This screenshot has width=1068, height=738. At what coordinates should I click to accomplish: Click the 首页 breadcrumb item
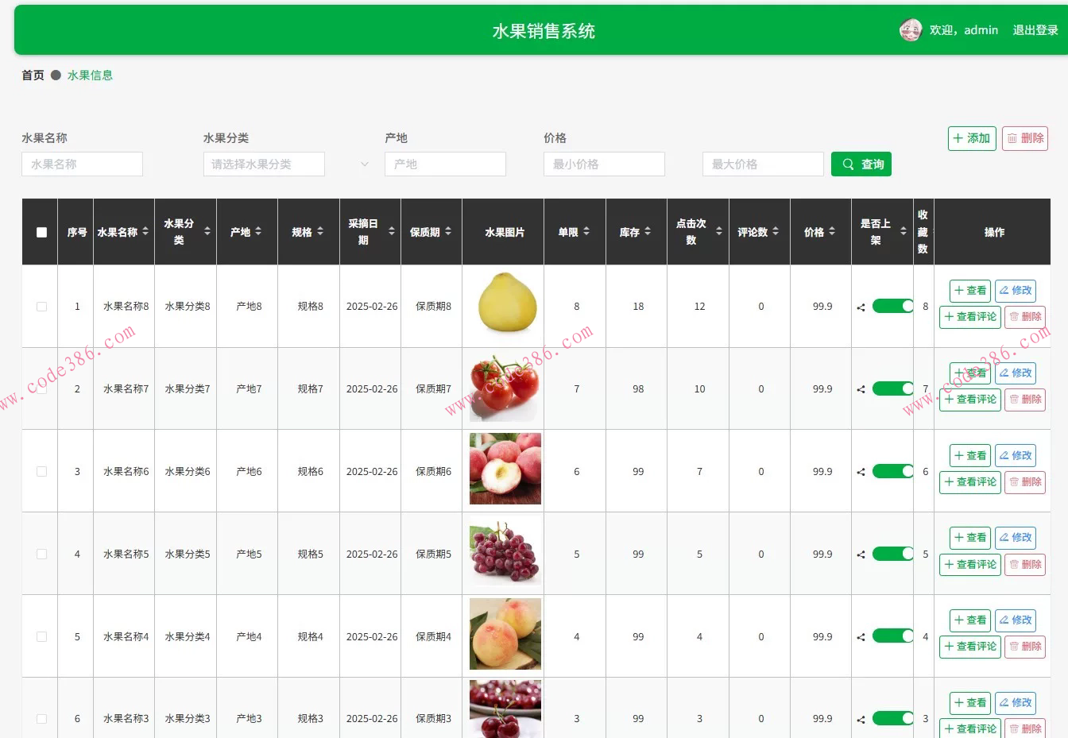[x=32, y=74]
